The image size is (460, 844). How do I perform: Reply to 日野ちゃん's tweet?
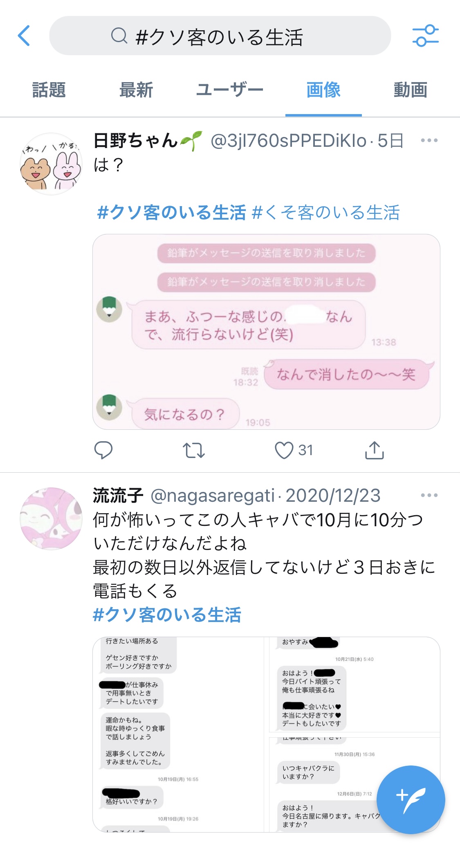(103, 450)
